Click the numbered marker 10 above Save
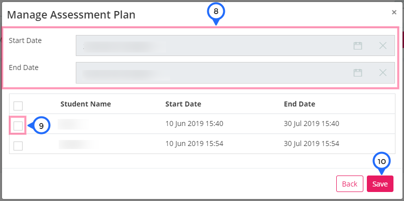The height and width of the screenshot is (201, 404). point(381,161)
